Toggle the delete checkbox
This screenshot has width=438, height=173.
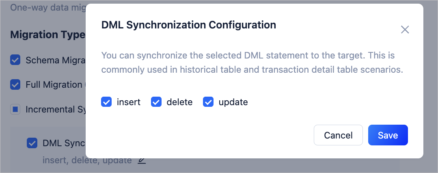[x=156, y=102]
